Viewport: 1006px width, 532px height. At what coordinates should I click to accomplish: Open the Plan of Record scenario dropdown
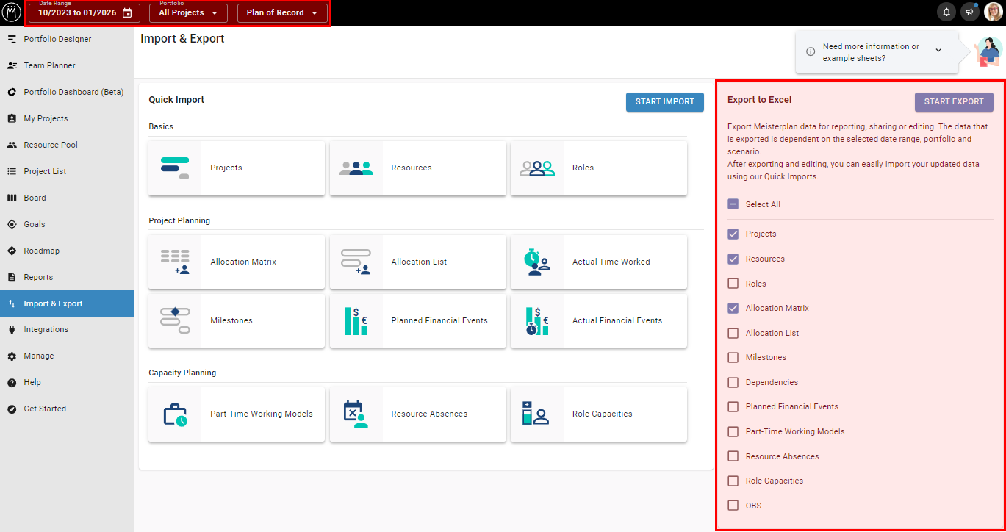(x=282, y=13)
